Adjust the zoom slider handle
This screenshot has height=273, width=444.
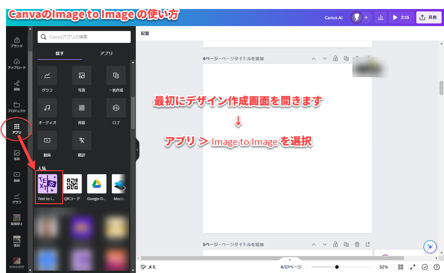[337, 267]
